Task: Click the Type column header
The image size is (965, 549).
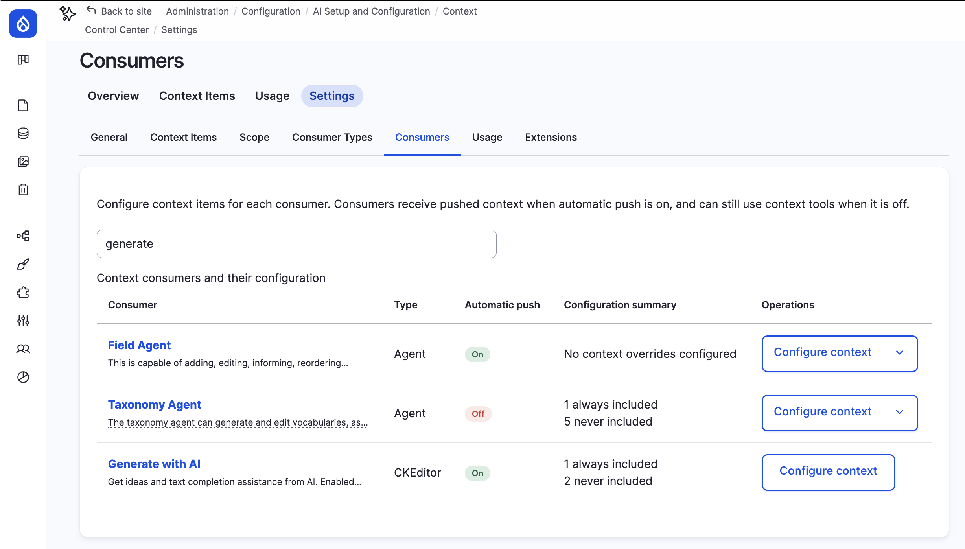Action: (x=406, y=305)
